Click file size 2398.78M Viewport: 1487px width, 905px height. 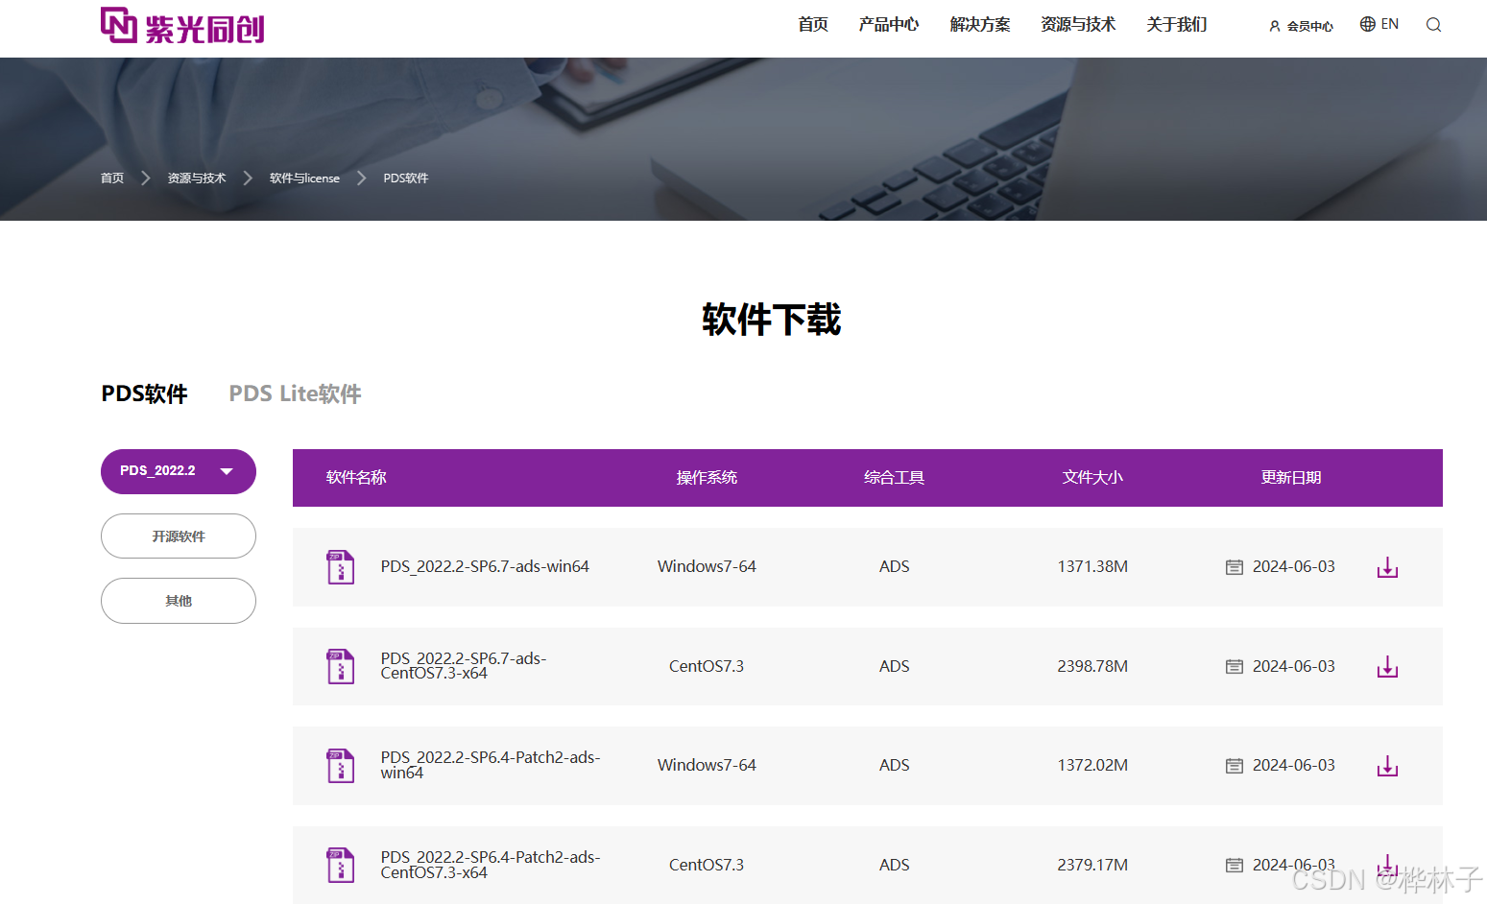(x=1092, y=667)
